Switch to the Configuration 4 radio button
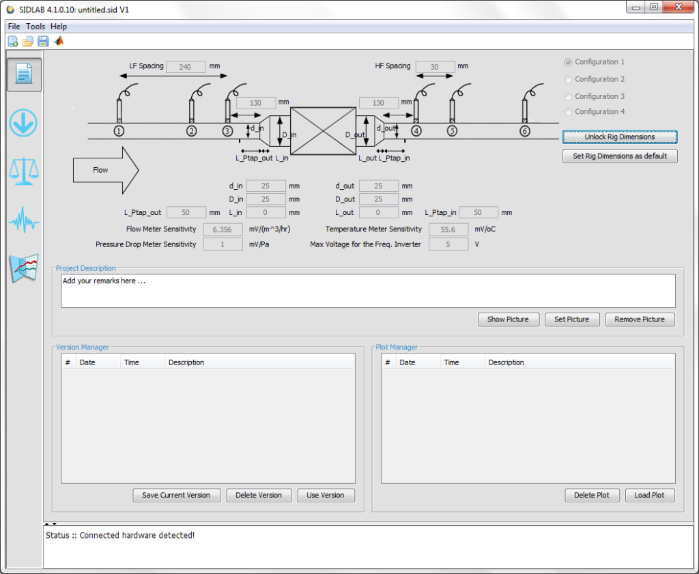 (568, 112)
